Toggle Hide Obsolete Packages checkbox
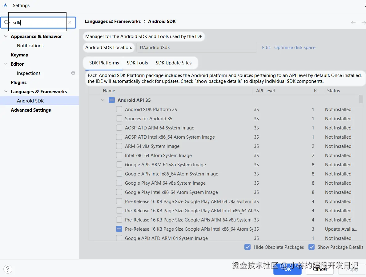The height and width of the screenshot is (277, 366). pyautogui.click(x=247, y=247)
